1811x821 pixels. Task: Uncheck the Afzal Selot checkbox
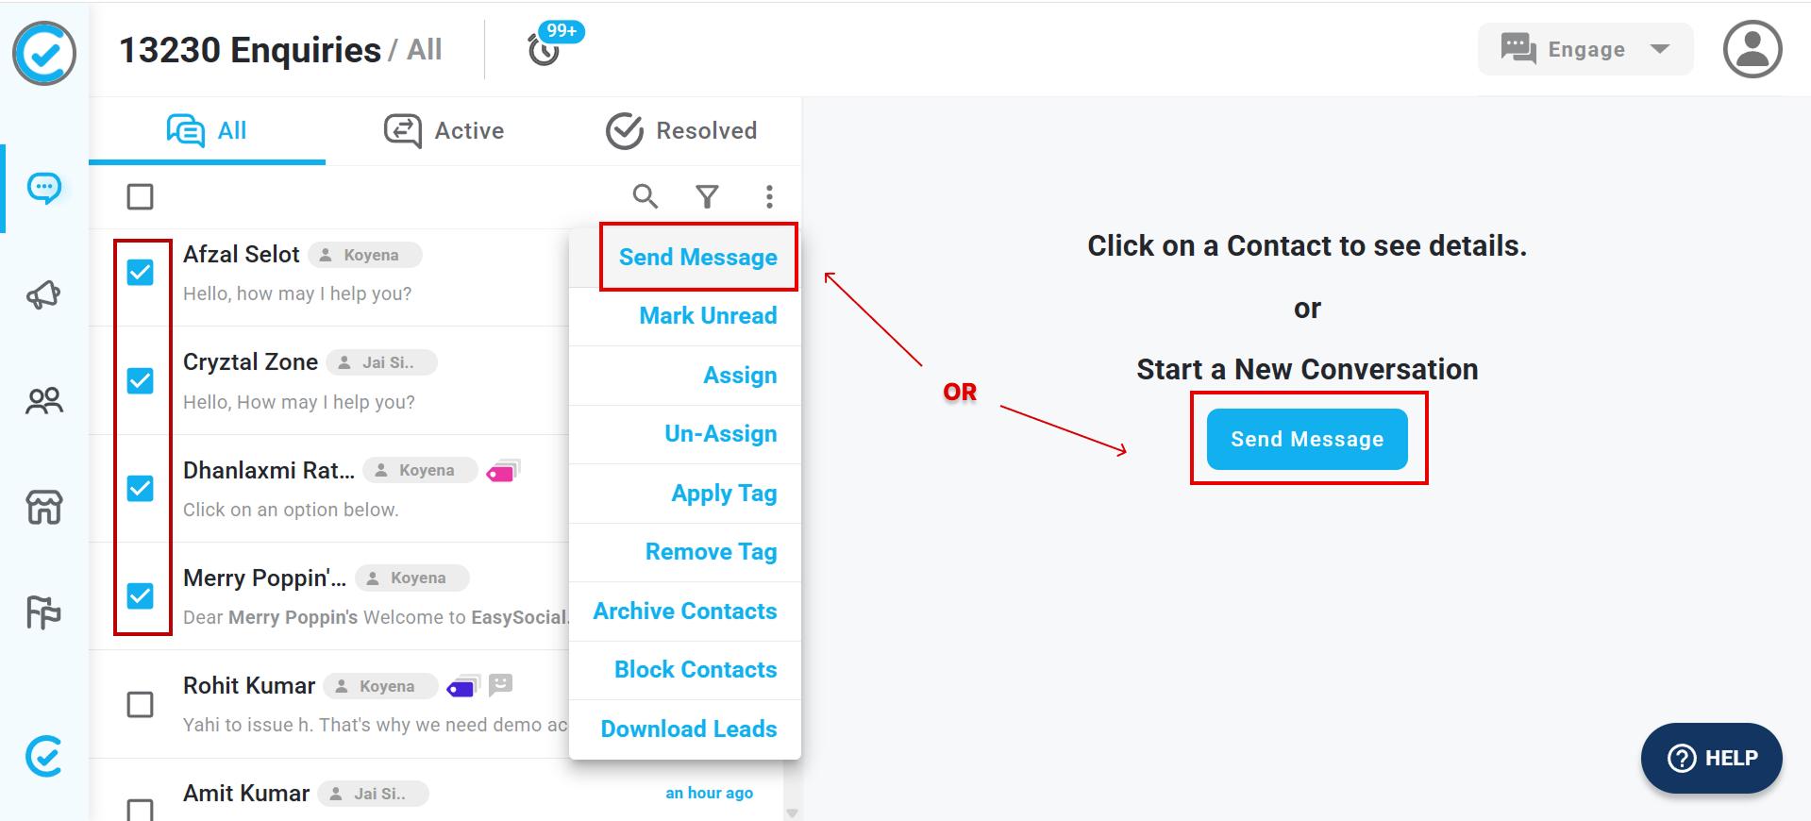coord(141,273)
